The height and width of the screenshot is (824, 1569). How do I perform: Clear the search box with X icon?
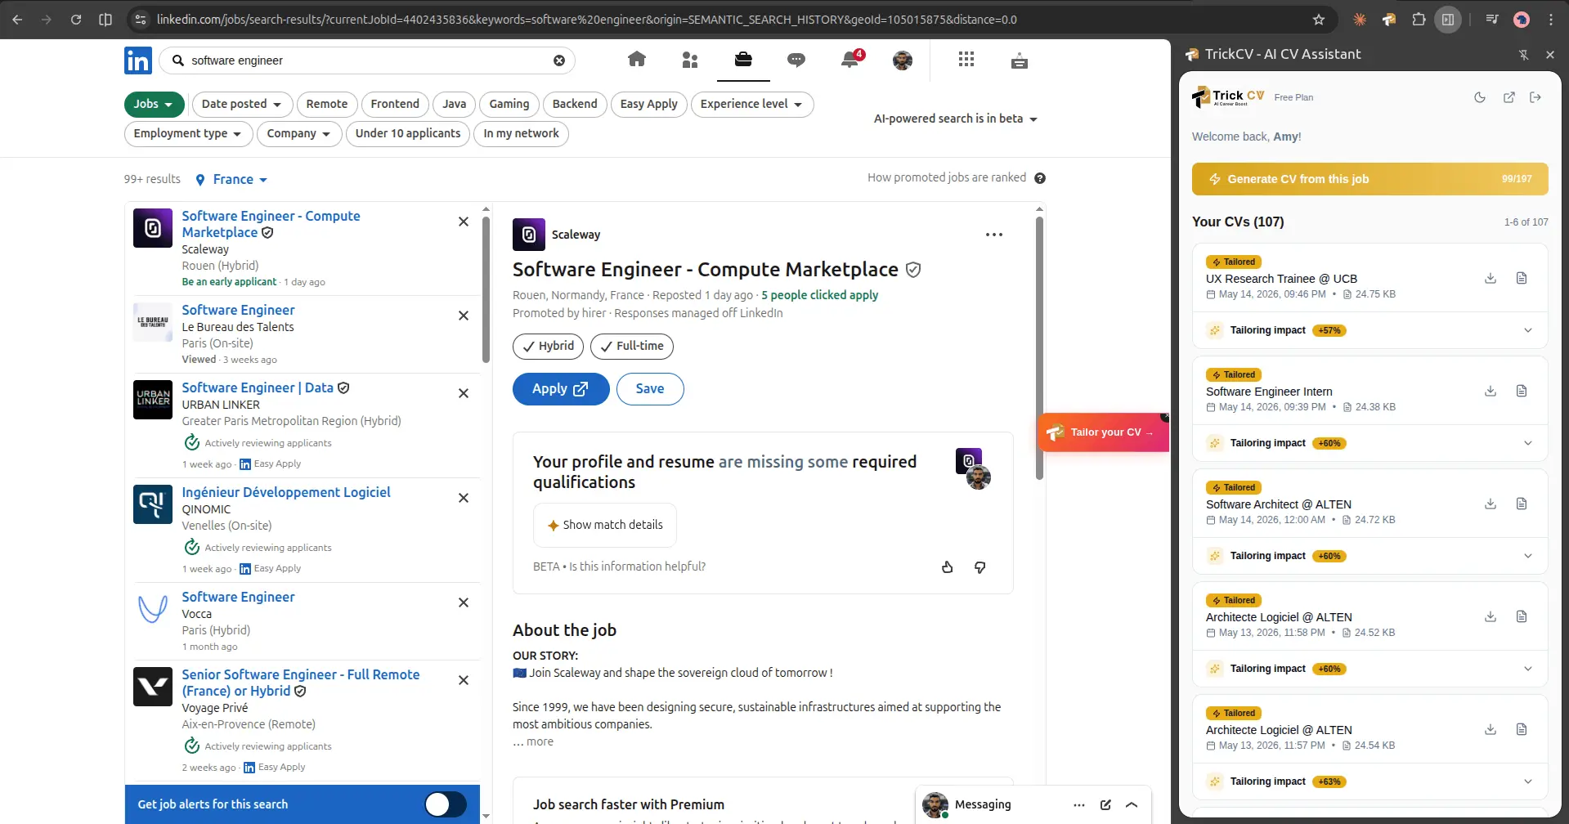click(559, 60)
